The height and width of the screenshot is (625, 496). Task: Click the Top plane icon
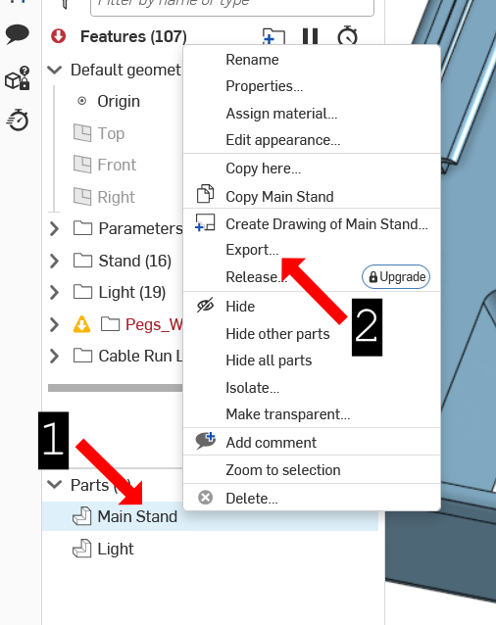click(82, 132)
